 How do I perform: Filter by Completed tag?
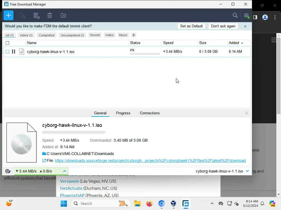coord(47,35)
